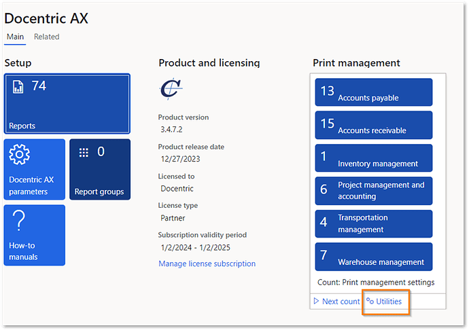Click the Next count play arrow icon
Screen dimensions: 469x330
[316, 301]
